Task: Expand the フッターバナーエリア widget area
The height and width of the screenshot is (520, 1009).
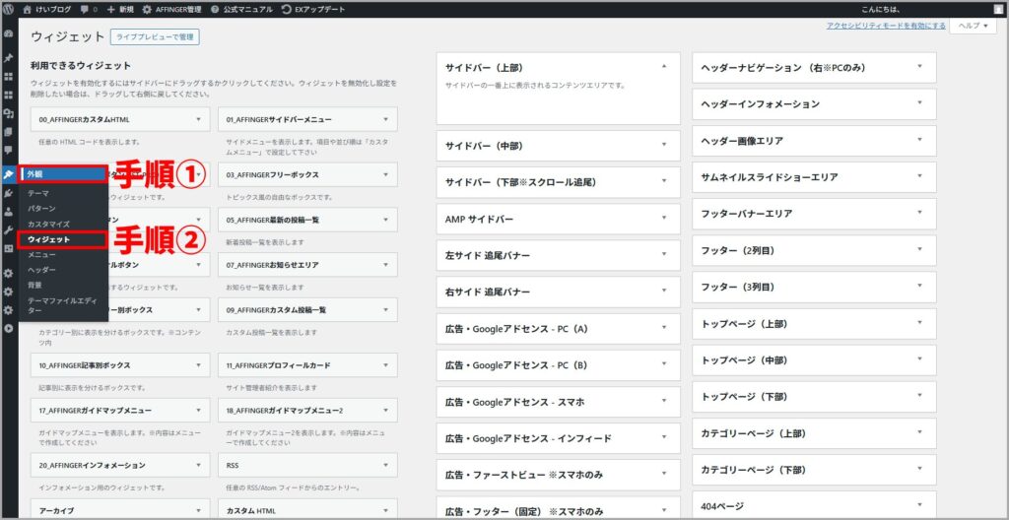Action: pos(918,214)
